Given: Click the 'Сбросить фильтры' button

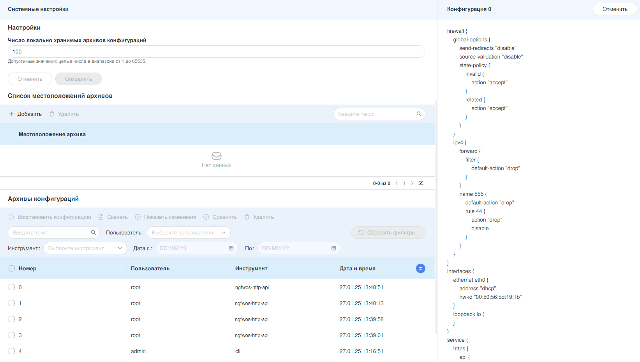Looking at the screenshot, I should click(388, 232).
